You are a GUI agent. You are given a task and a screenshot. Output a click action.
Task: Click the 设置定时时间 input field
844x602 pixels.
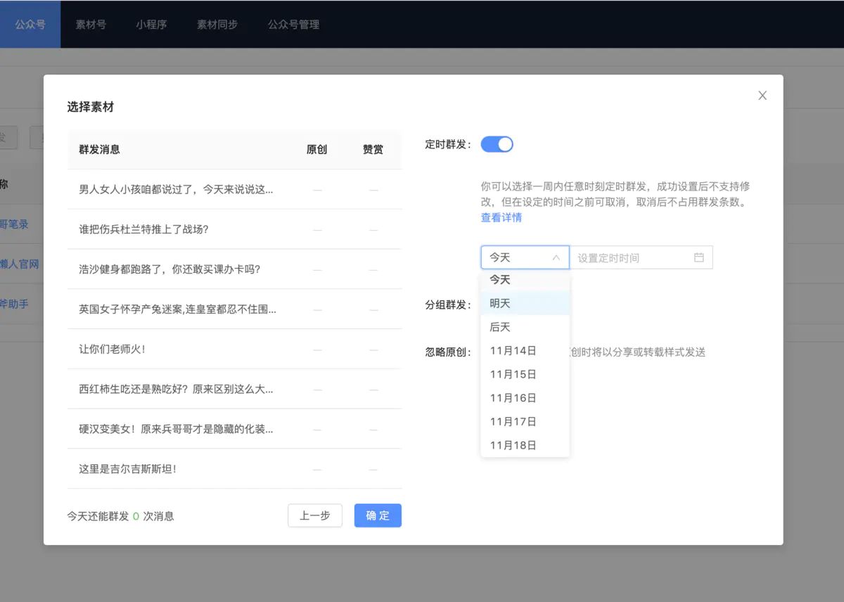(x=641, y=257)
